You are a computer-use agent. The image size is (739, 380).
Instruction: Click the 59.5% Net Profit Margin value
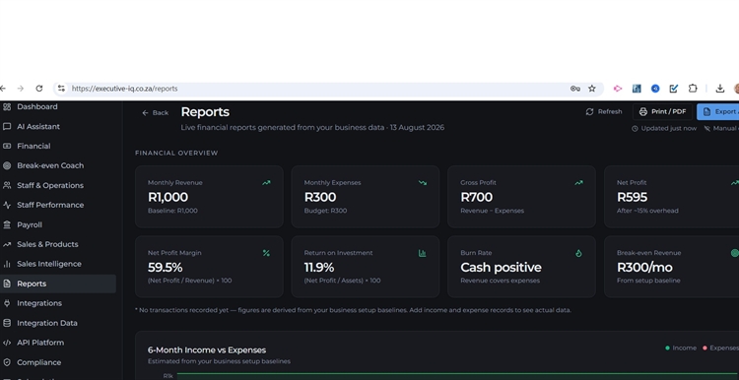click(165, 268)
